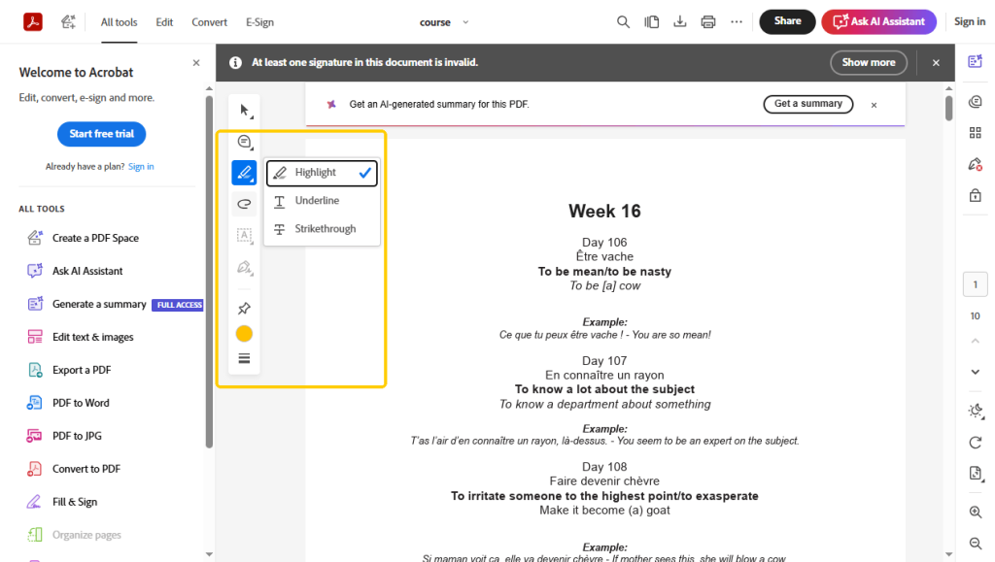Image resolution: width=995 pixels, height=562 pixels.
Task: Select the signature pen tool in toolbar
Action: click(244, 267)
